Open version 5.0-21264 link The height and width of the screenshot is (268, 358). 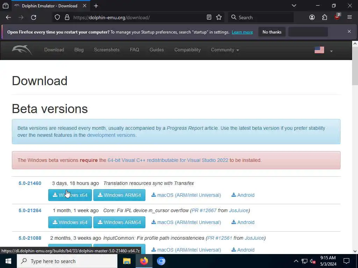[30, 210]
